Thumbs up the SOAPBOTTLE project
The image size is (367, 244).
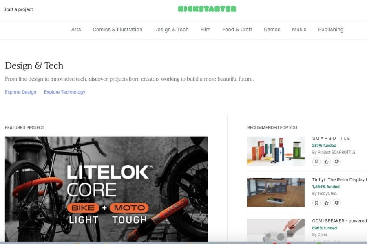coord(326,161)
